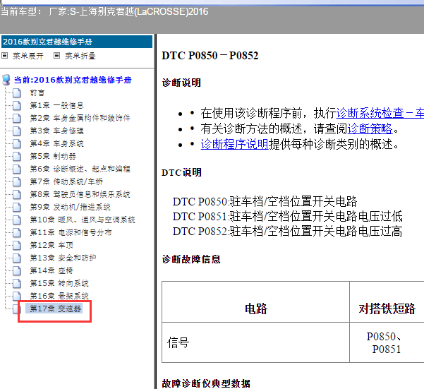The height and width of the screenshot is (389, 424).
Task: Click the 2016款别克君越维修手册 panel header
Action: tap(77, 42)
